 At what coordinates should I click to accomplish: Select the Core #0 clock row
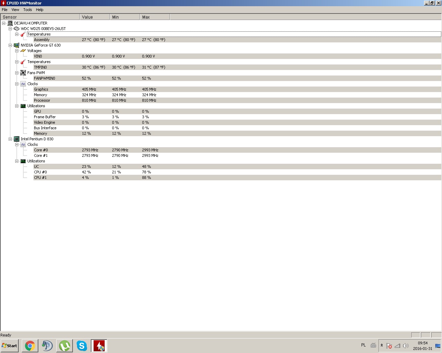point(237,150)
